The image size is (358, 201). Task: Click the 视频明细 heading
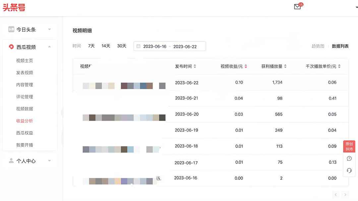tap(82, 30)
